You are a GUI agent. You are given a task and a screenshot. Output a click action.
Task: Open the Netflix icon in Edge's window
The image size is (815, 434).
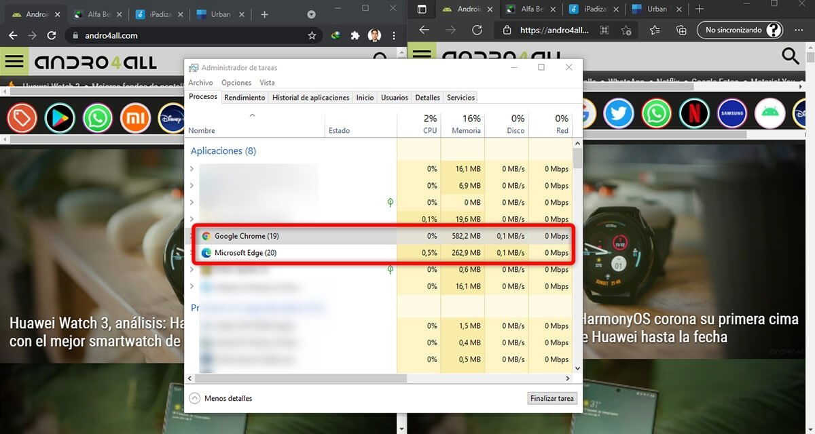694,113
